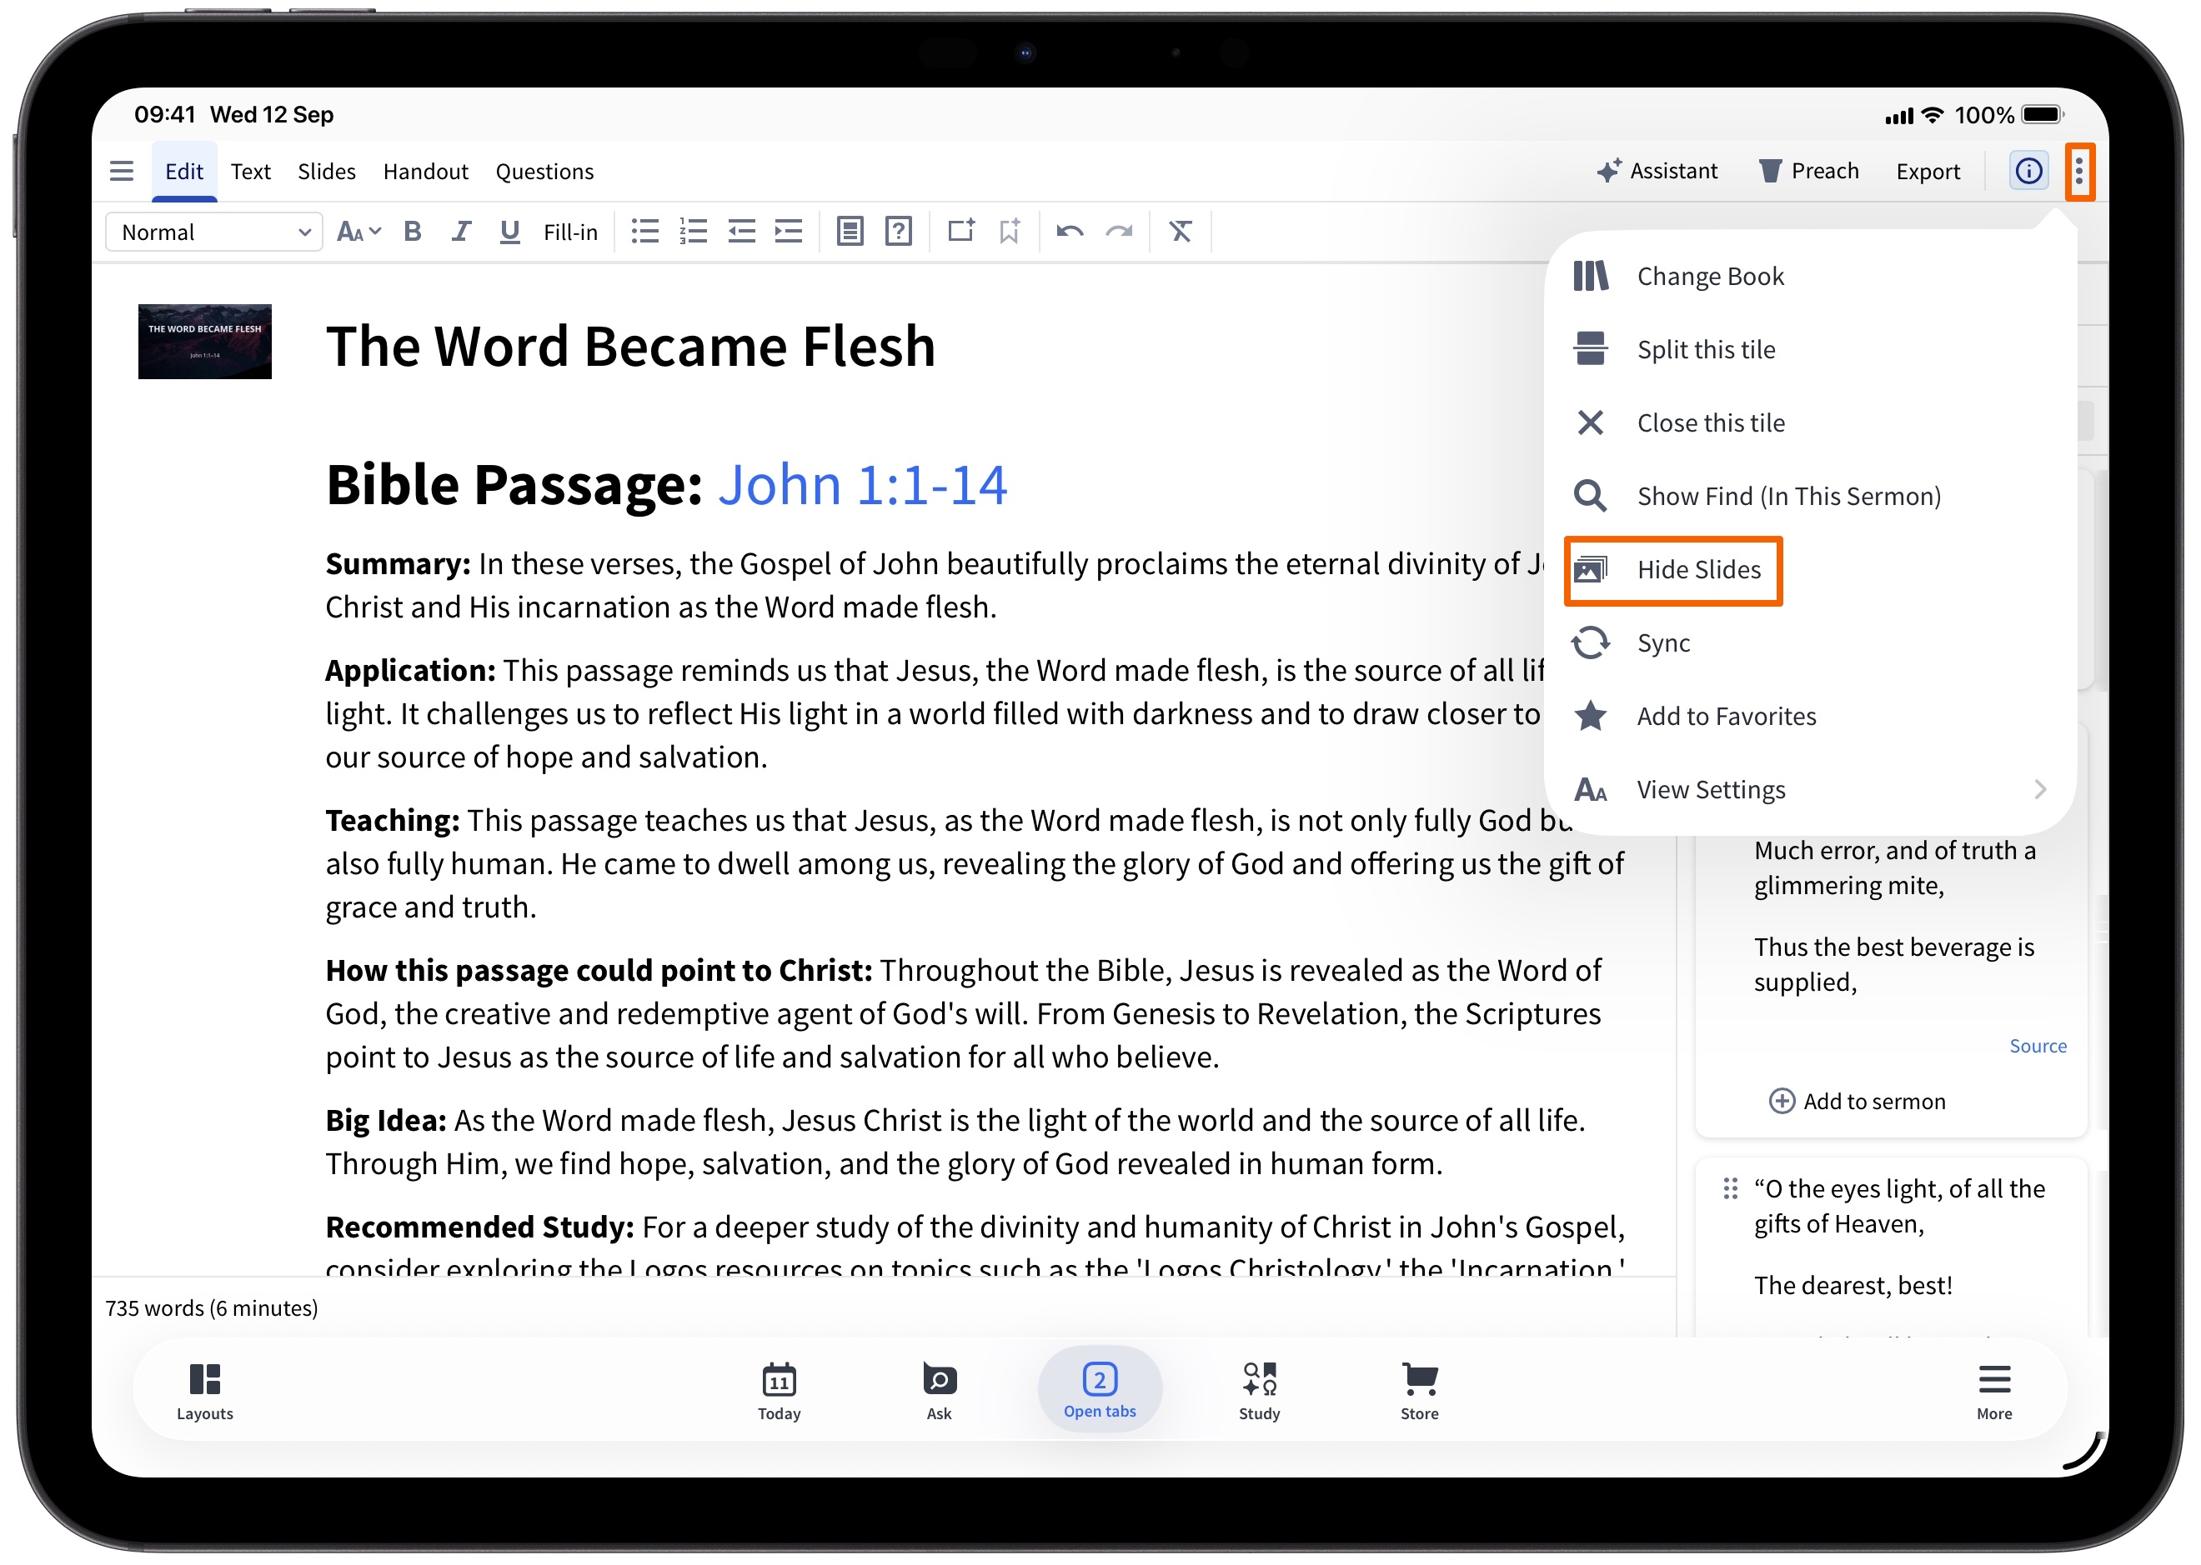2201x1565 pixels.
Task: Switch to the Handout tab
Action: [425, 172]
